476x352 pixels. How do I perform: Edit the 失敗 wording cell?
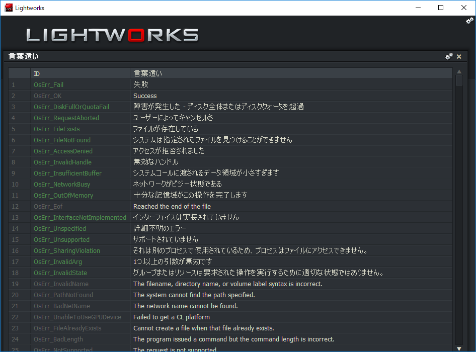(291, 84)
